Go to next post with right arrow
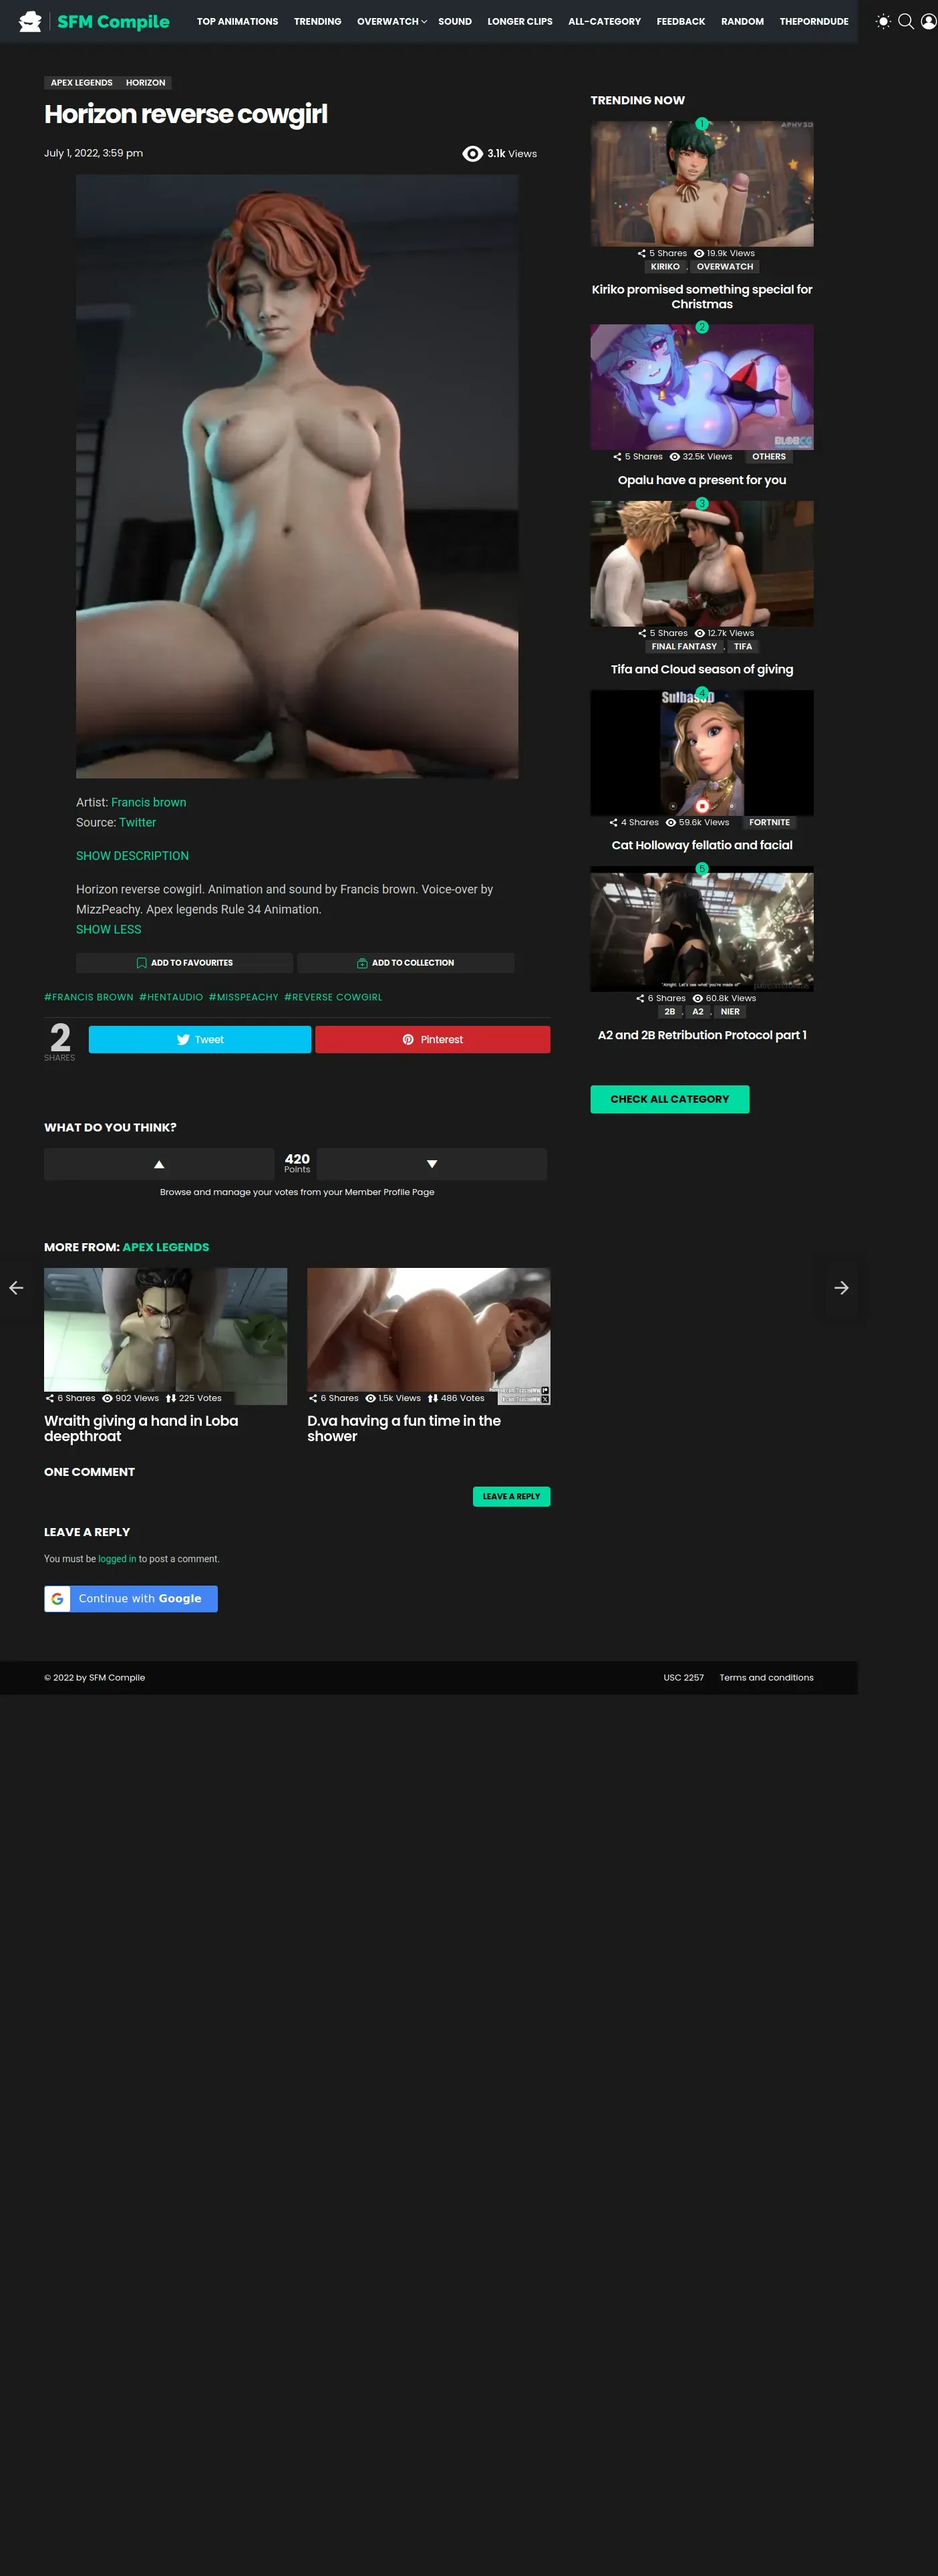This screenshot has height=2576, width=938. click(841, 1288)
